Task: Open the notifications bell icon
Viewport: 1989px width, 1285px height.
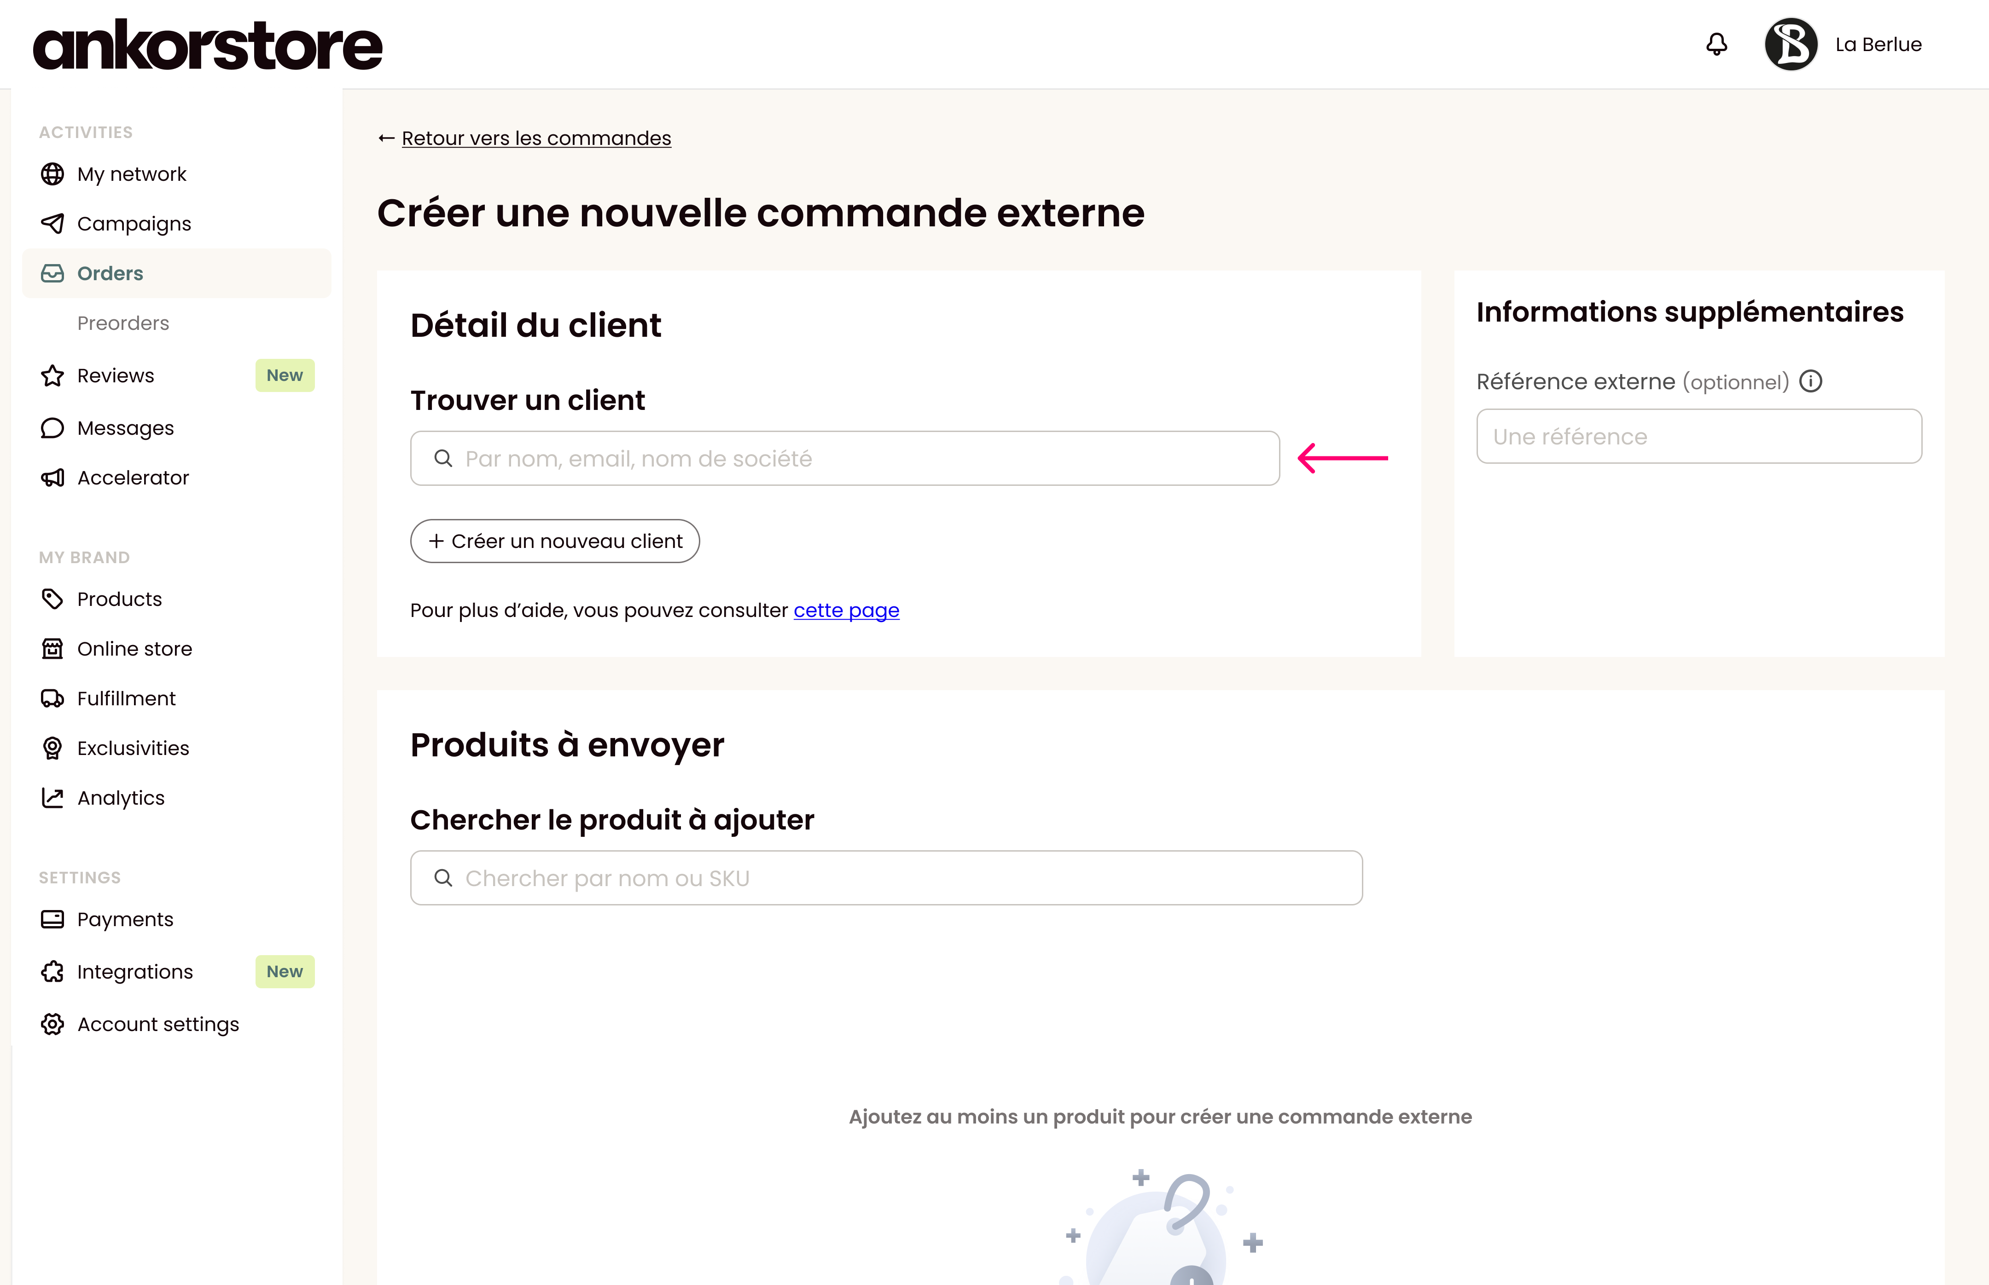Action: coord(1716,44)
